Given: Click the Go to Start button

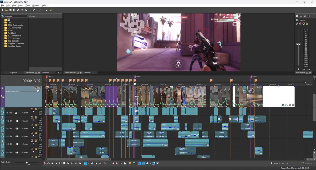Looking at the screenshot, I should tap(68, 163).
